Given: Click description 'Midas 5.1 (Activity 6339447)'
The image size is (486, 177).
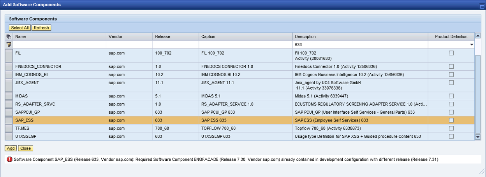Looking at the screenshot, I should click(322, 96).
